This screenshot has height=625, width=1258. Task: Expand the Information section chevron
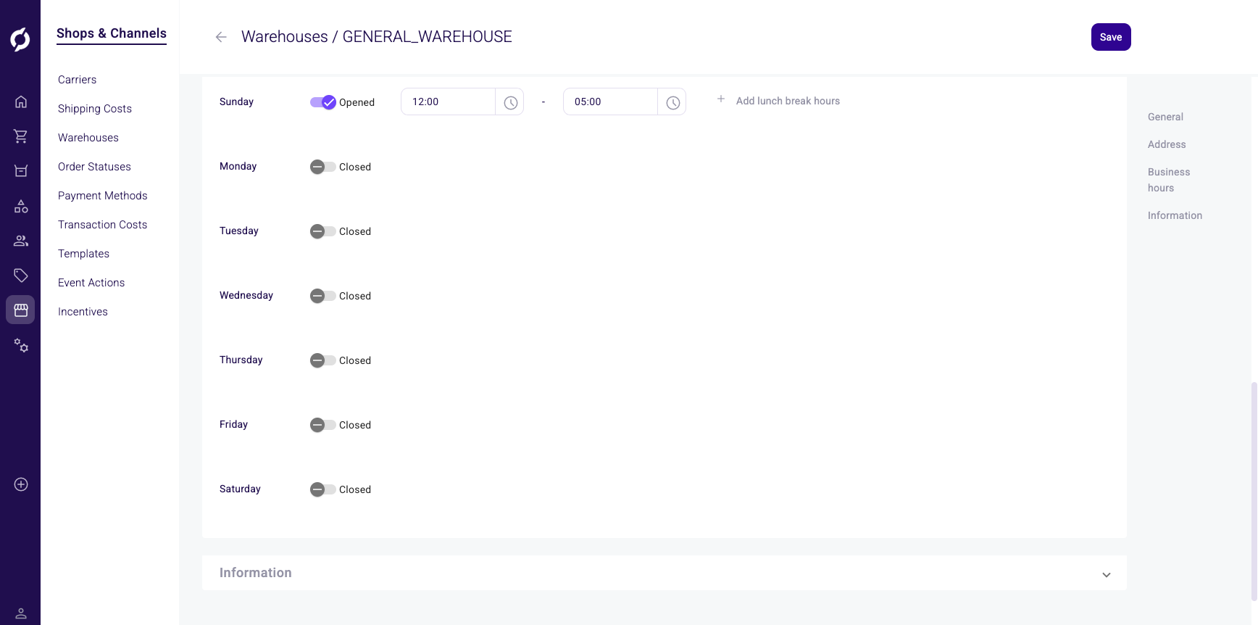1106,574
